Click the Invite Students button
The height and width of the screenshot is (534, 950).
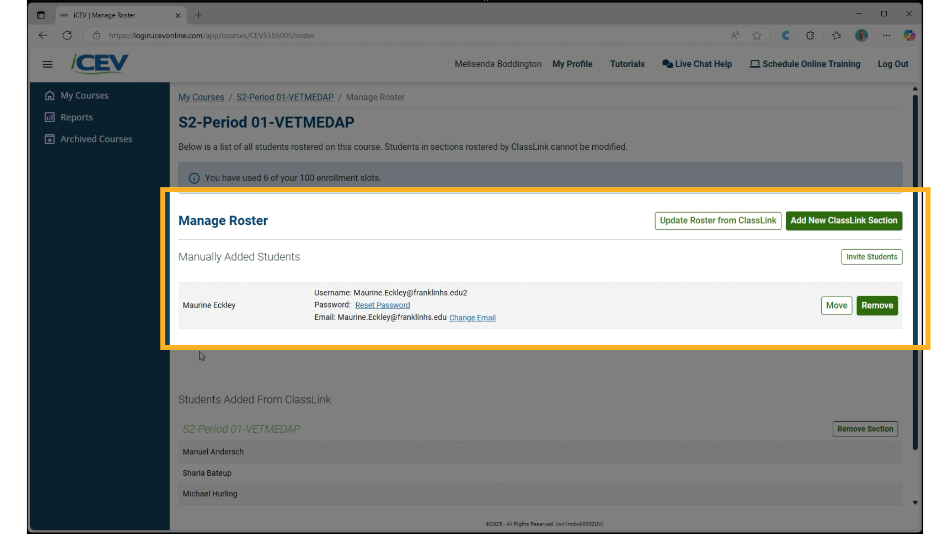coord(871,257)
